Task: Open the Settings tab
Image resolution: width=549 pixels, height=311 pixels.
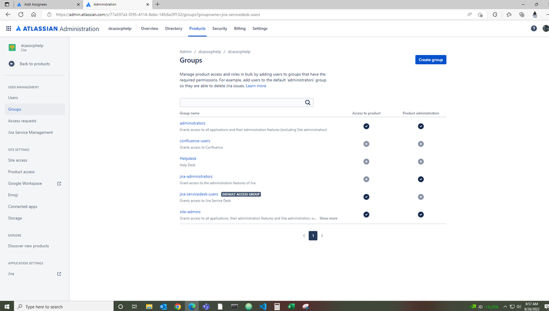Action: [260, 29]
